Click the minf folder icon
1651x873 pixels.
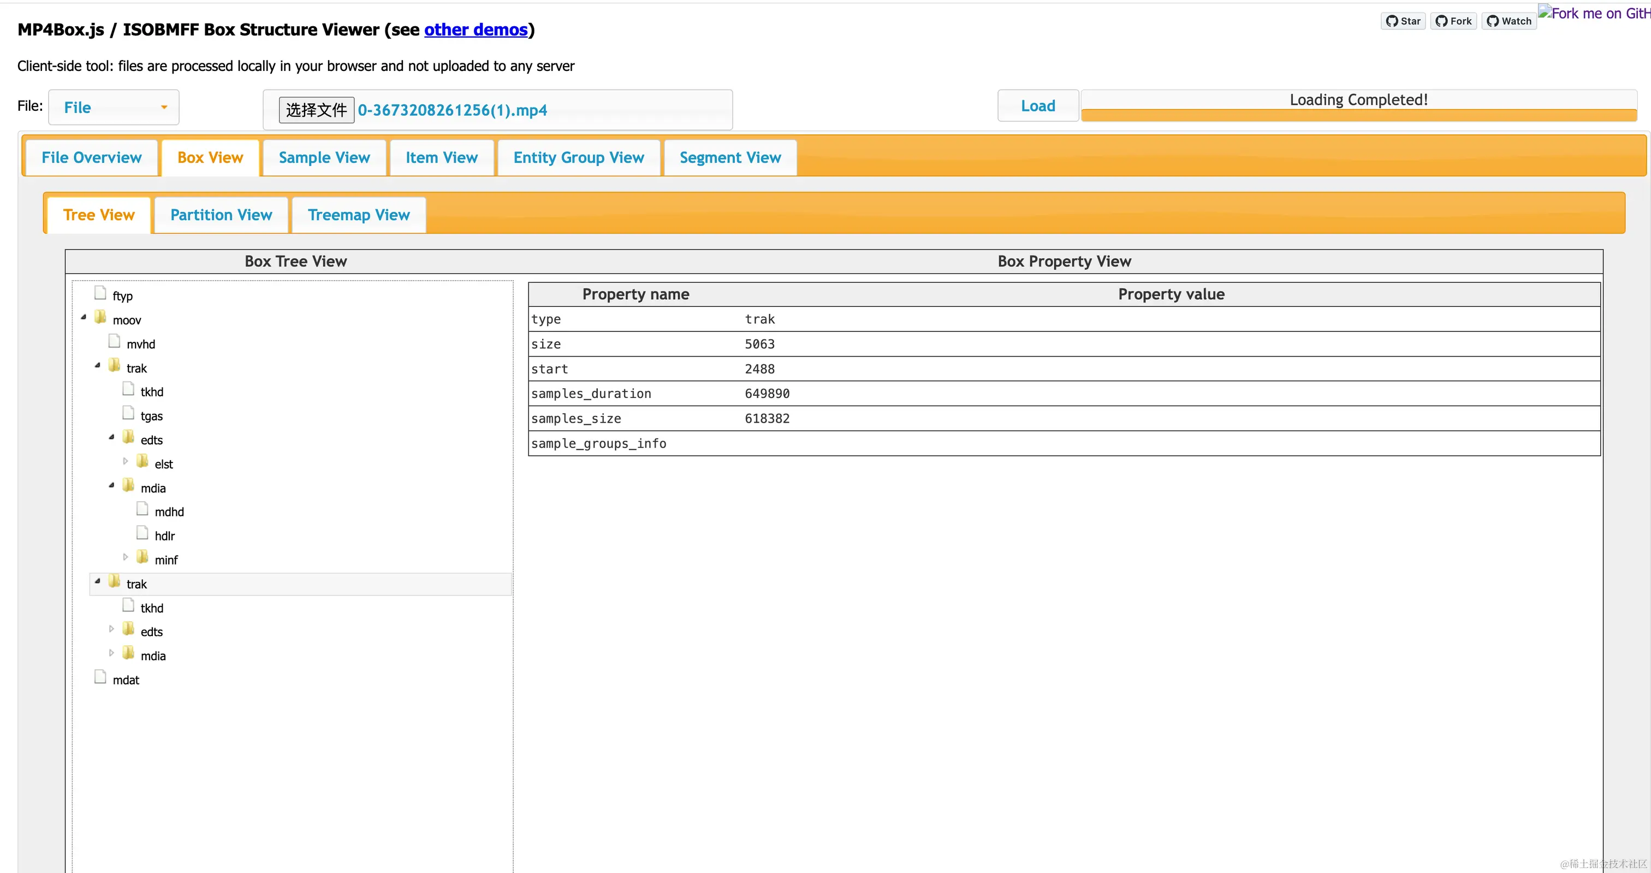pyautogui.click(x=143, y=557)
